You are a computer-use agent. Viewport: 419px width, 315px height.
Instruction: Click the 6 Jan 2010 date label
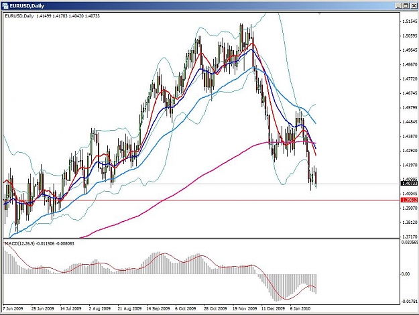pos(300,308)
